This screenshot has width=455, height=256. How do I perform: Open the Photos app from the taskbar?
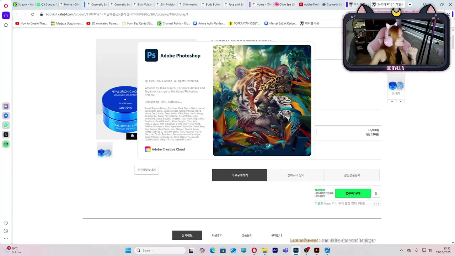click(x=327, y=250)
